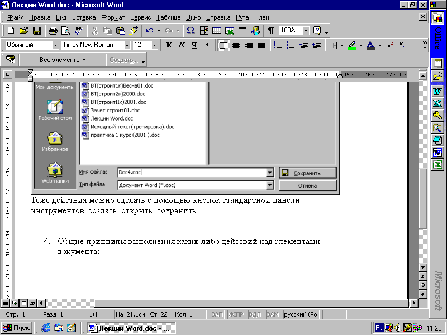Image resolution: width=447 pixels, height=335 pixels.
Task: Open the Сервис menu
Action: click(141, 17)
